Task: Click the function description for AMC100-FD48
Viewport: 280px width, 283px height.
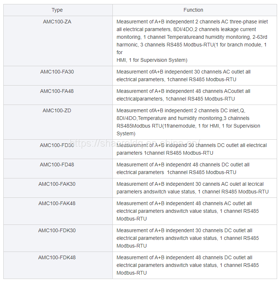Action: [x=183, y=169]
